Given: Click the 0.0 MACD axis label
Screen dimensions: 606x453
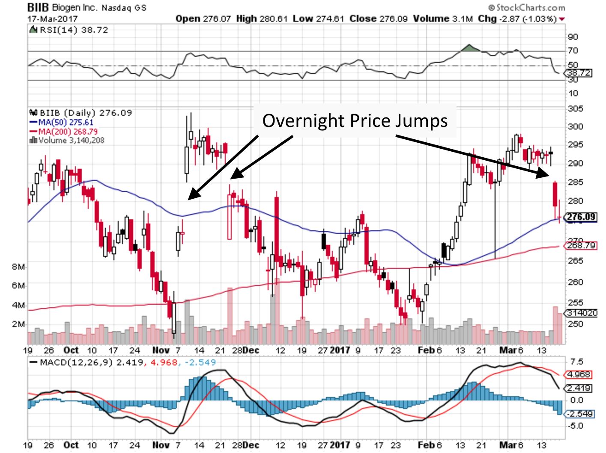Looking at the screenshot, I should pyautogui.click(x=577, y=400).
